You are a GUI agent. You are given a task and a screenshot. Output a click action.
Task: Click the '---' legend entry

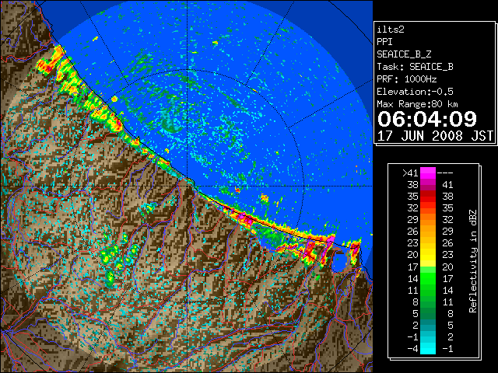coord(445,173)
